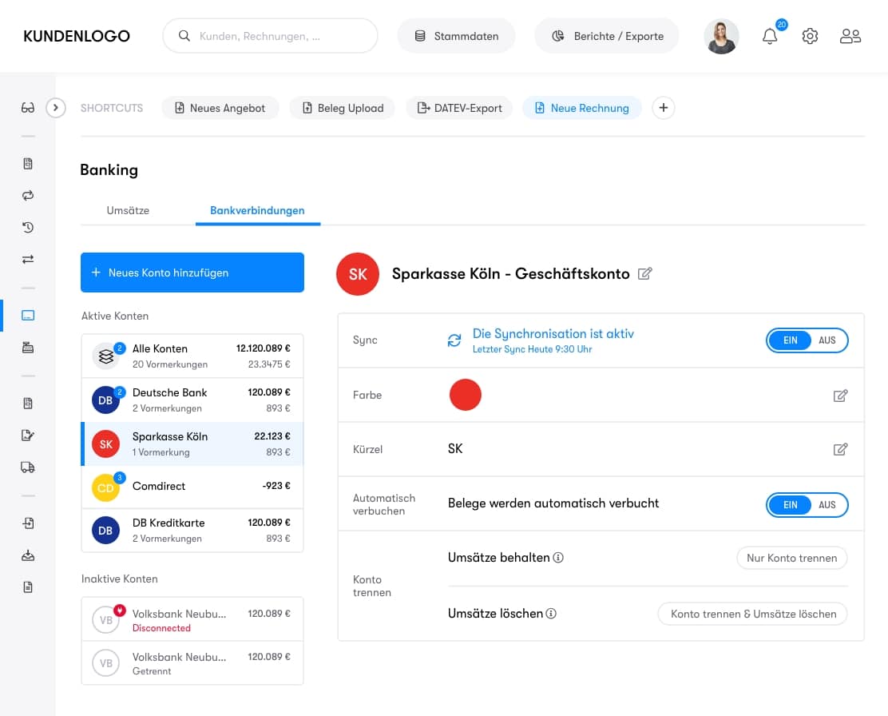The image size is (888, 716).
Task: Add a shortcut with the plus button
Action: tap(663, 108)
